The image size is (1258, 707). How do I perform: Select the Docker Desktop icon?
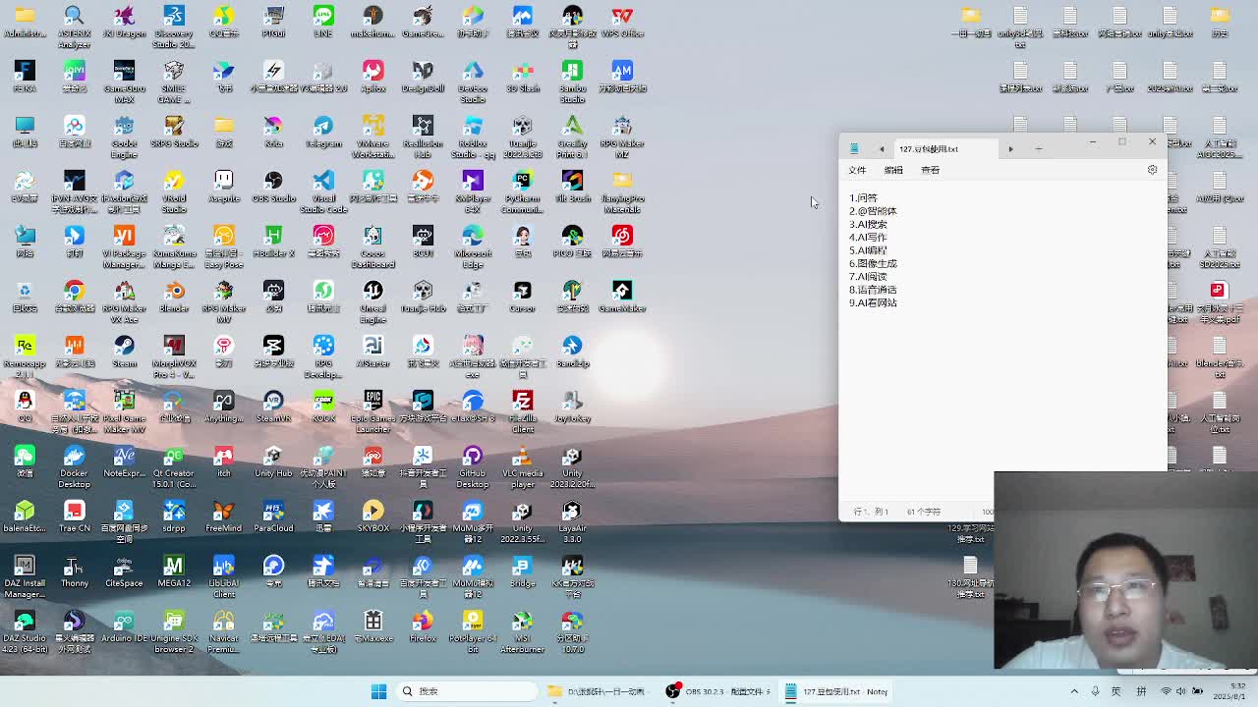[74, 466]
